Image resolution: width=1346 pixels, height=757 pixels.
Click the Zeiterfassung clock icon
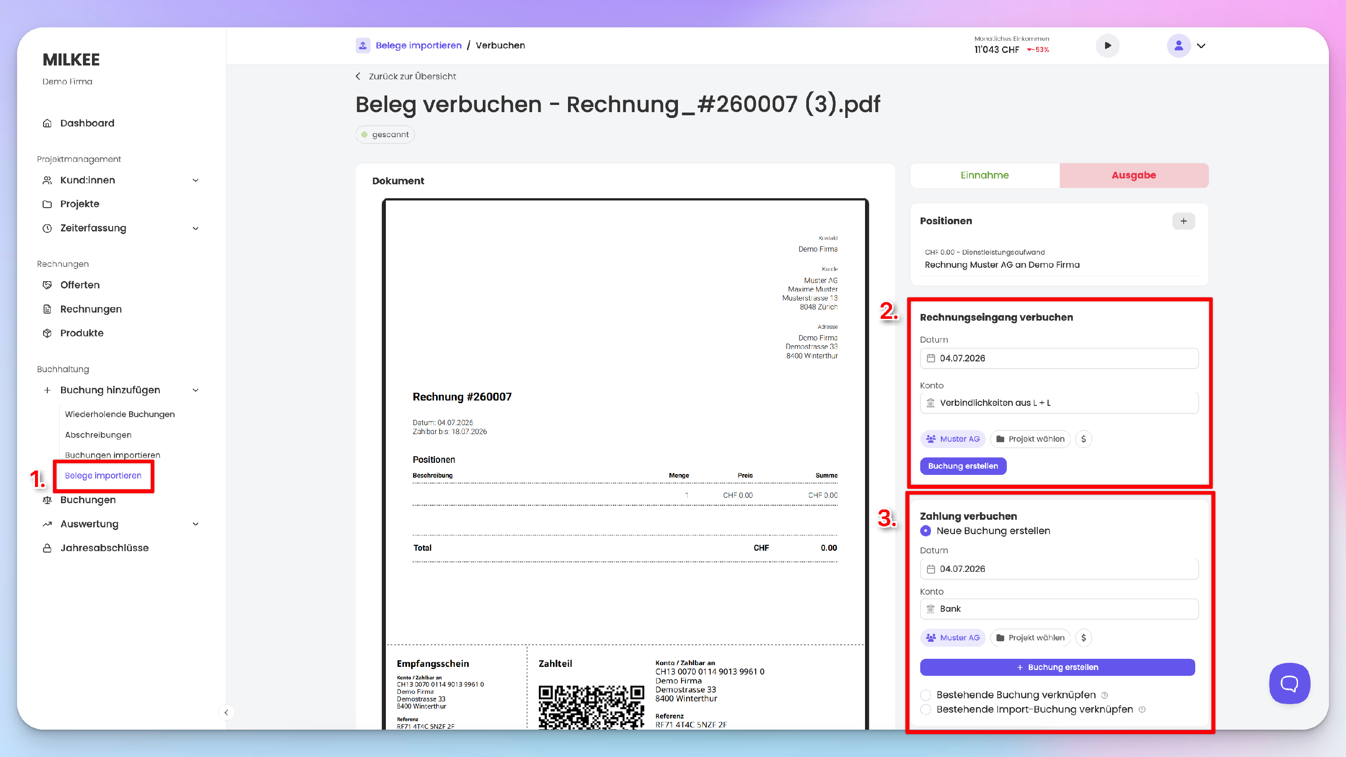point(47,228)
